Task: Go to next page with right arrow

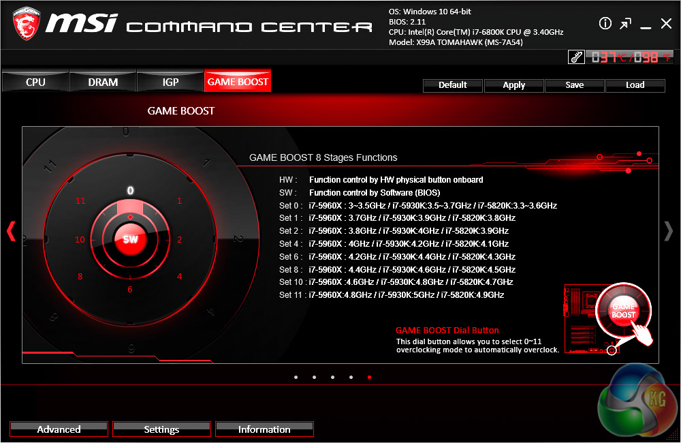Action: coord(669,231)
